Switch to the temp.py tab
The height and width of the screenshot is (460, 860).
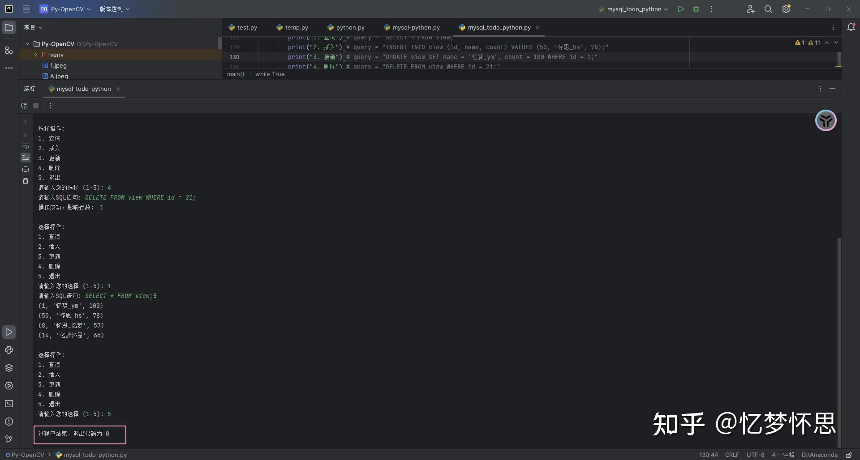tap(292, 27)
